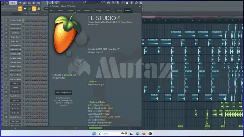The height and width of the screenshot is (137, 244).
Task: Click the snap magnet icon beside Line
Action: [43, 9]
